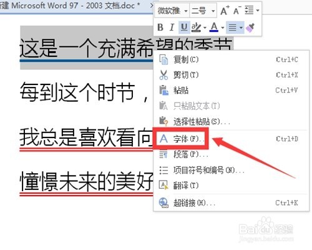Click the bullets list icon

pyautogui.click(x=163, y=170)
